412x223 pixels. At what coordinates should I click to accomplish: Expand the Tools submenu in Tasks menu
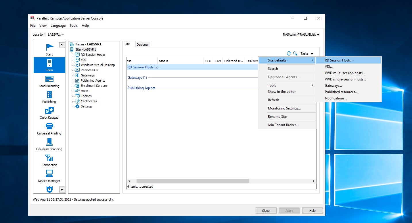287,85
